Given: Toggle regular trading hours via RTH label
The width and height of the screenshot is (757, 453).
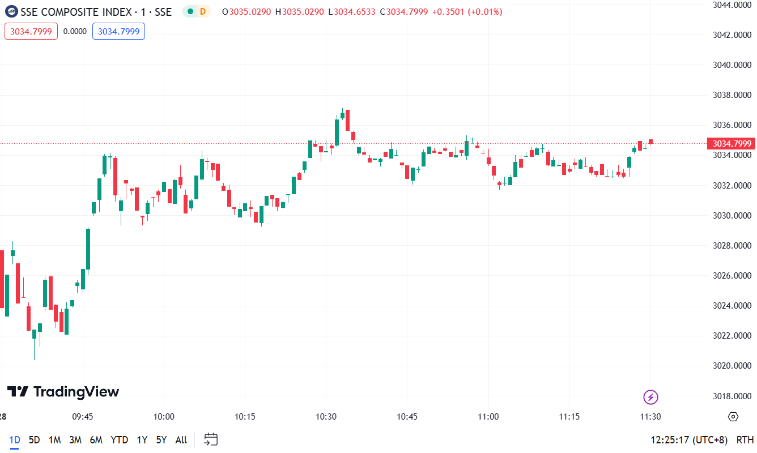Looking at the screenshot, I should [743, 439].
